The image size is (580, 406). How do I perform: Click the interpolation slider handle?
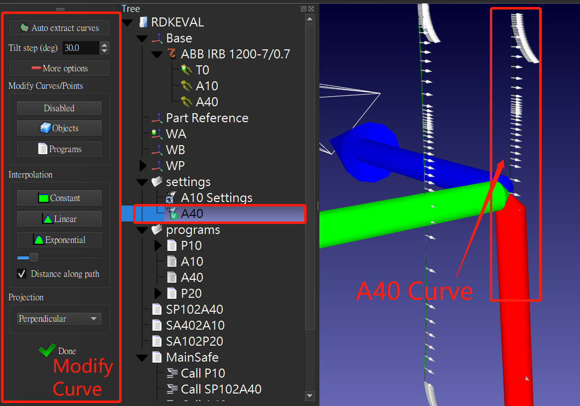tap(33, 257)
